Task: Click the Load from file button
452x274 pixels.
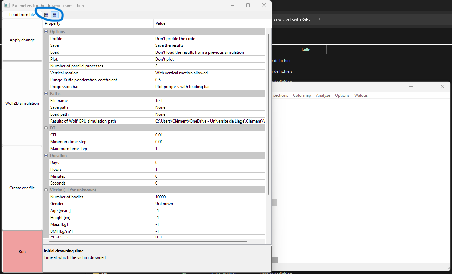Action: [x=22, y=15]
